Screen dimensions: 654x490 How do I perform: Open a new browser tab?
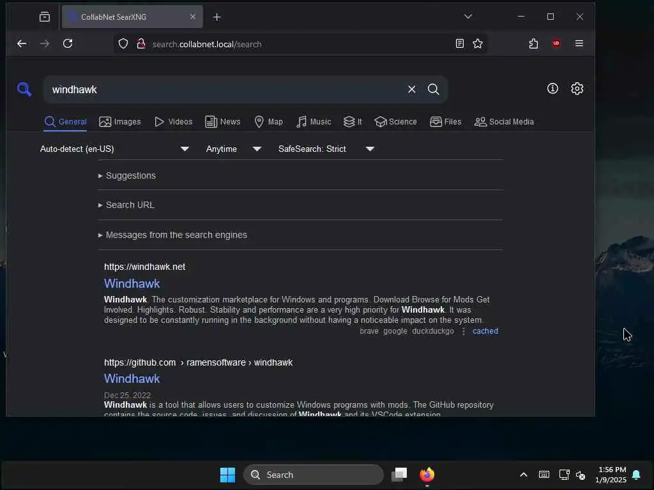tap(217, 17)
